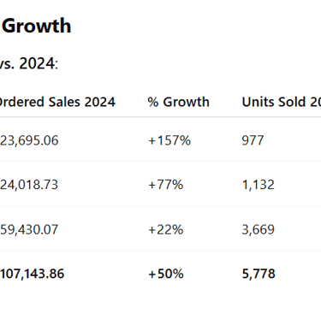This screenshot has height=313, width=321.
Task: Select the Ordered Sales 2024 column header
Action: click(57, 102)
